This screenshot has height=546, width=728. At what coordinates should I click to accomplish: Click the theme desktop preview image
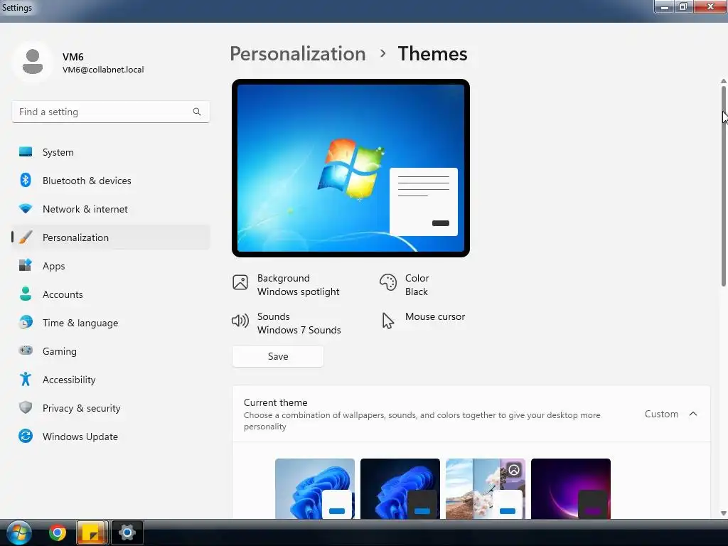click(350, 168)
